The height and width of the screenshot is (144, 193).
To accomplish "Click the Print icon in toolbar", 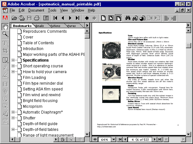I will [37, 18].
